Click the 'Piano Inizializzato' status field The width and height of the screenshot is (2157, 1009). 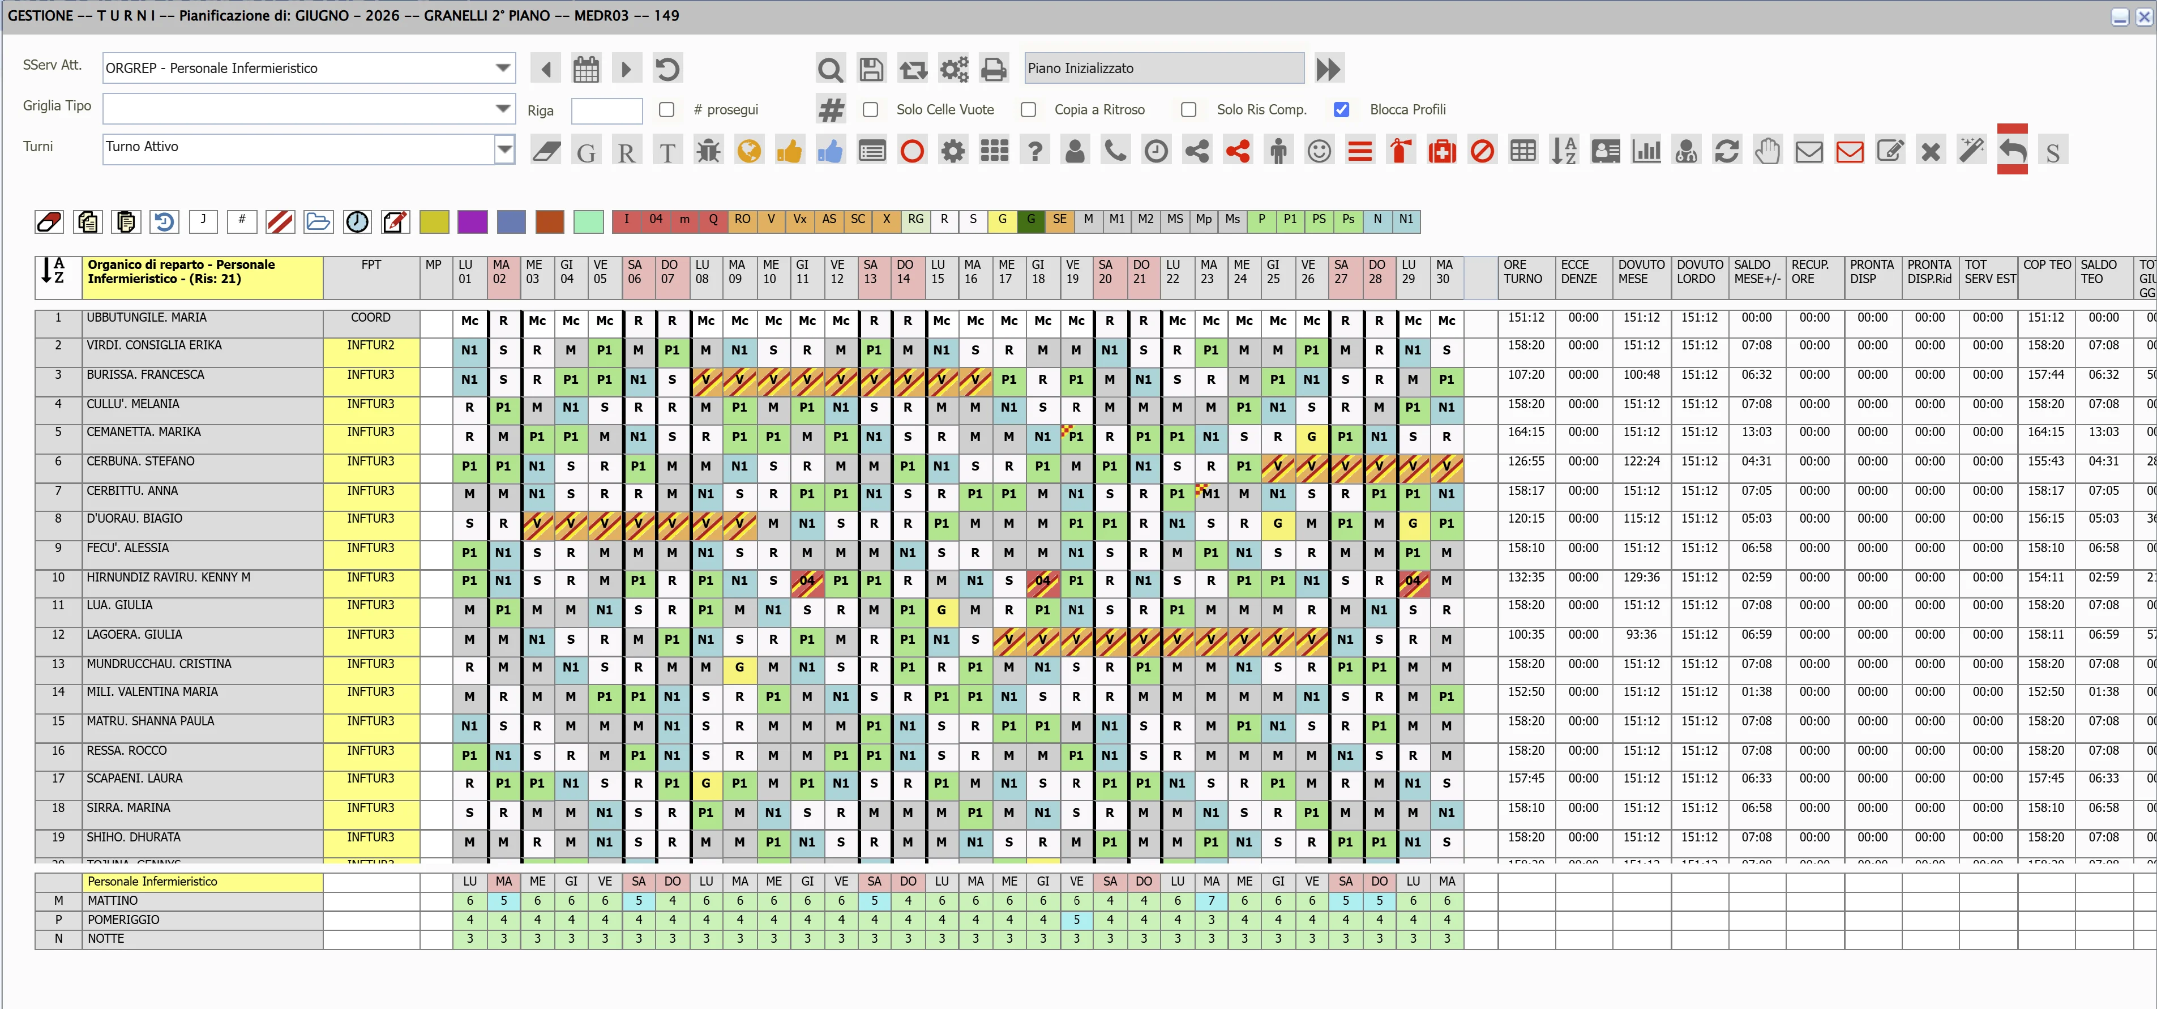click(1164, 69)
